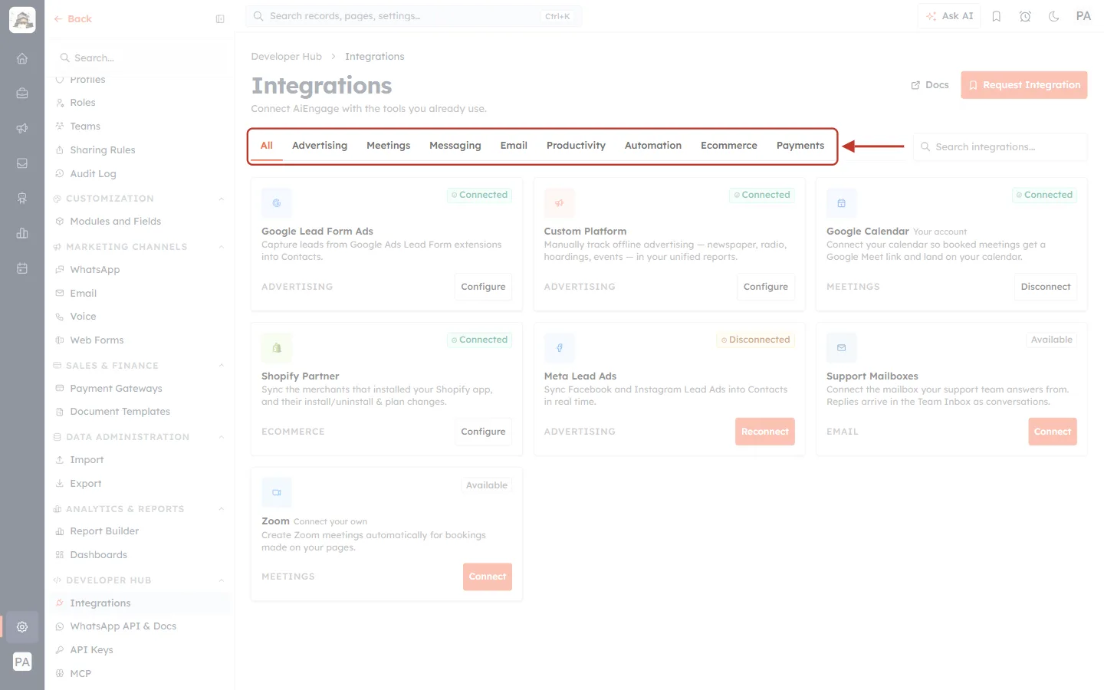Click Developer Hub breadcrumb
The height and width of the screenshot is (690, 1104).
[287, 57]
